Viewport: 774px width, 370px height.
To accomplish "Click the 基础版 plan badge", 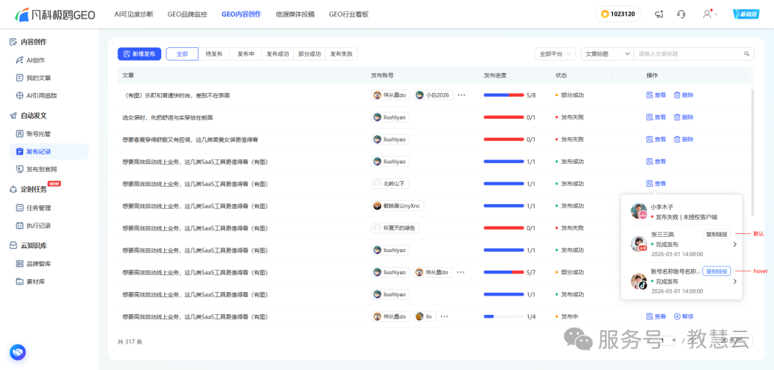I will [746, 14].
